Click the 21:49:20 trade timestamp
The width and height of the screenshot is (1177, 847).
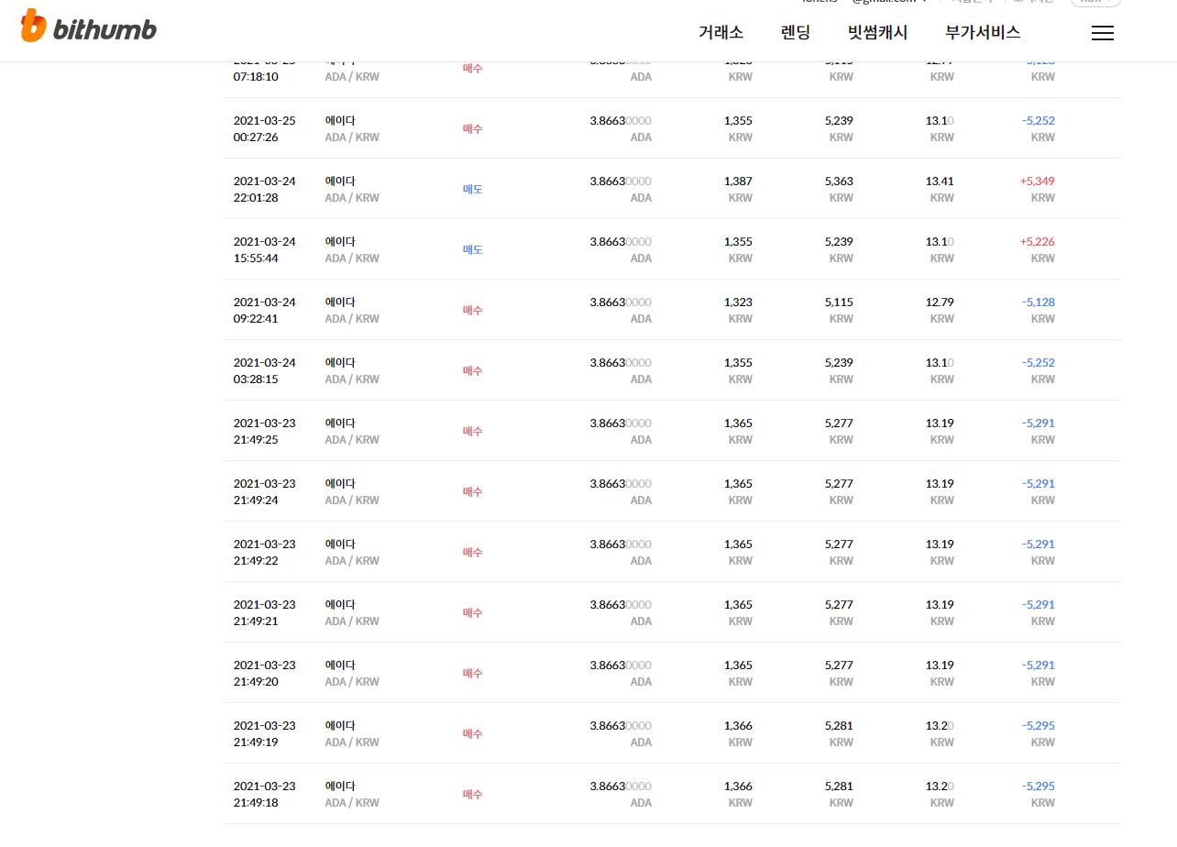tap(256, 682)
